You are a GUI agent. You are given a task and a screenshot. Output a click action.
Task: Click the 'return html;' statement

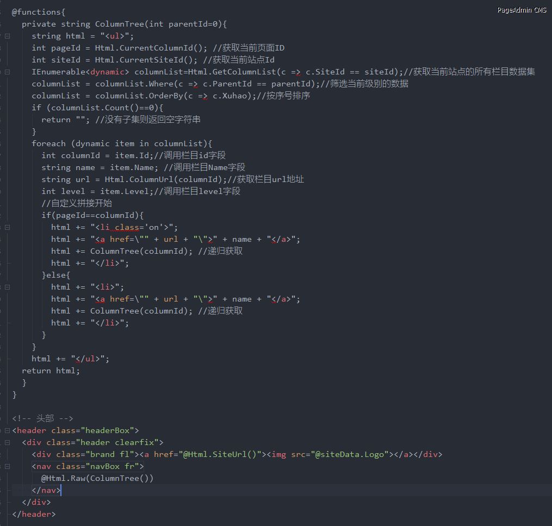(x=51, y=371)
